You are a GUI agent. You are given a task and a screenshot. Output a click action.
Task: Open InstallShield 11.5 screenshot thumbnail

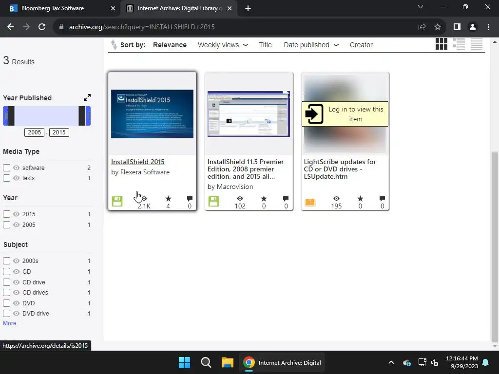click(249, 114)
